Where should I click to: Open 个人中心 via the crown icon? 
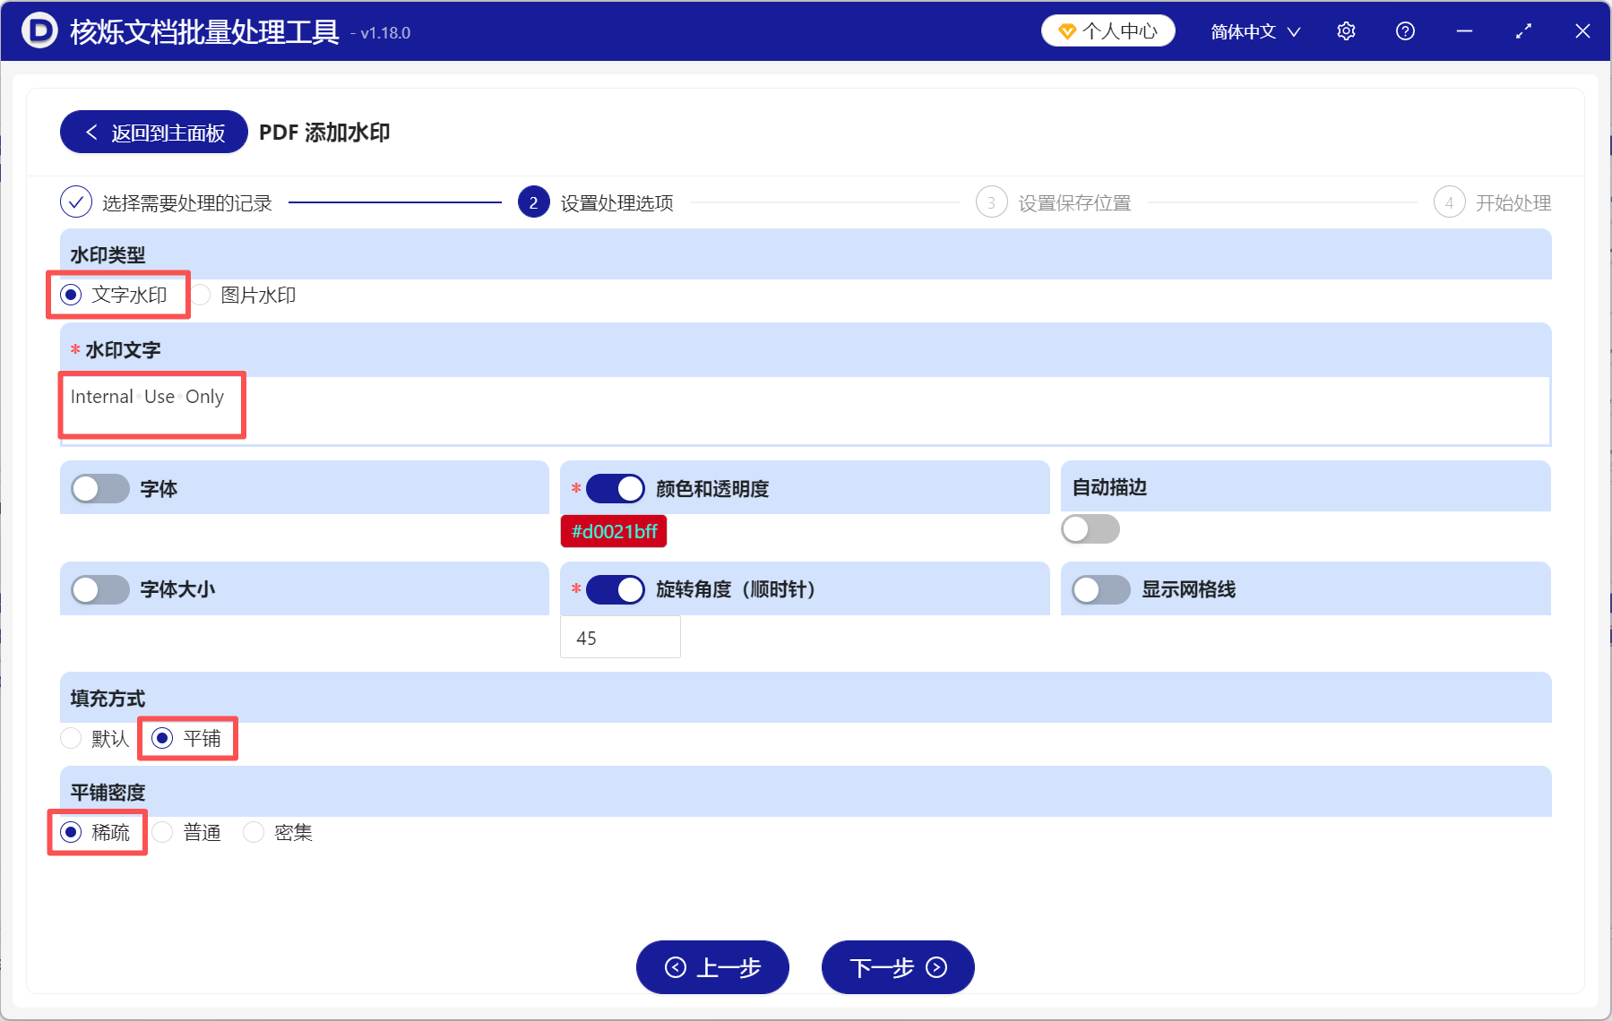click(x=1108, y=30)
